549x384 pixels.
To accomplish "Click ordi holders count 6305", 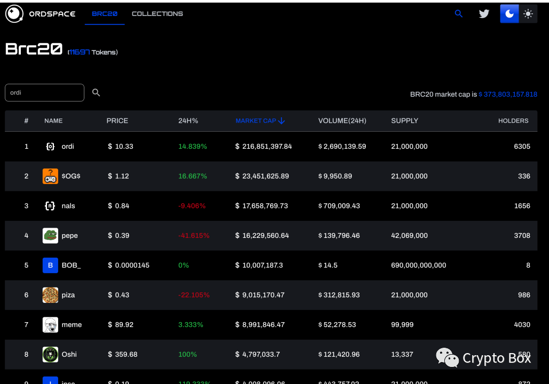I will coord(522,147).
